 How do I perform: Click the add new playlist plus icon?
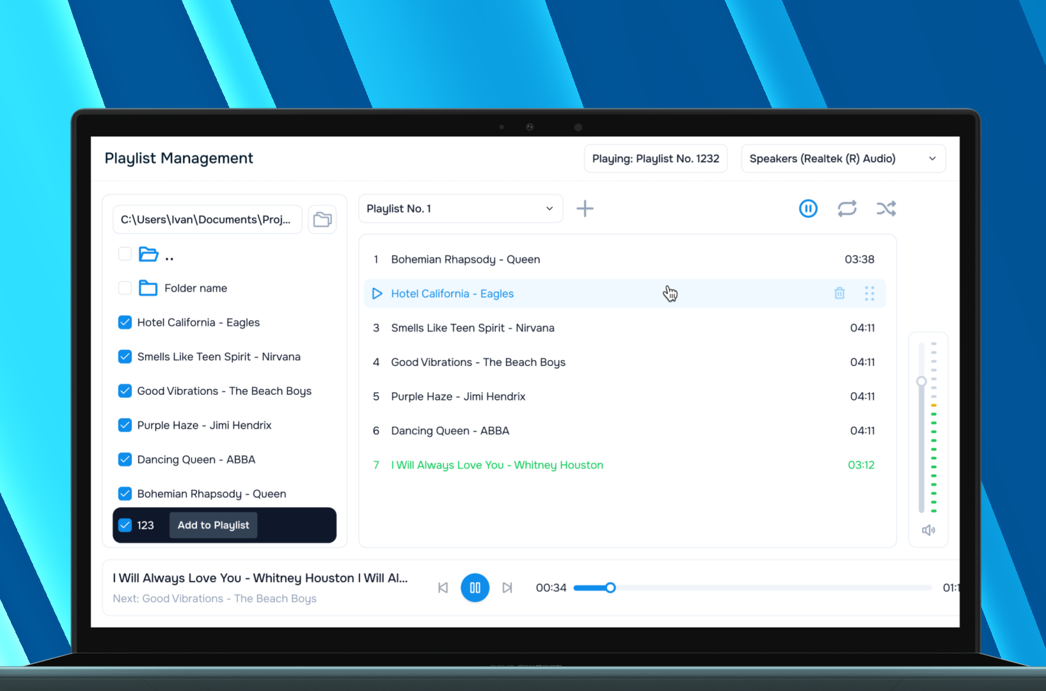(585, 208)
